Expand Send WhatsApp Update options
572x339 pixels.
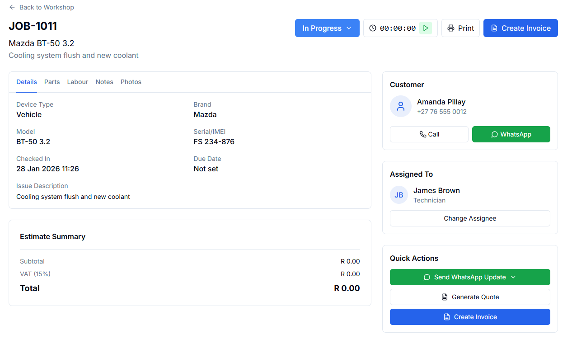(x=513, y=277)
